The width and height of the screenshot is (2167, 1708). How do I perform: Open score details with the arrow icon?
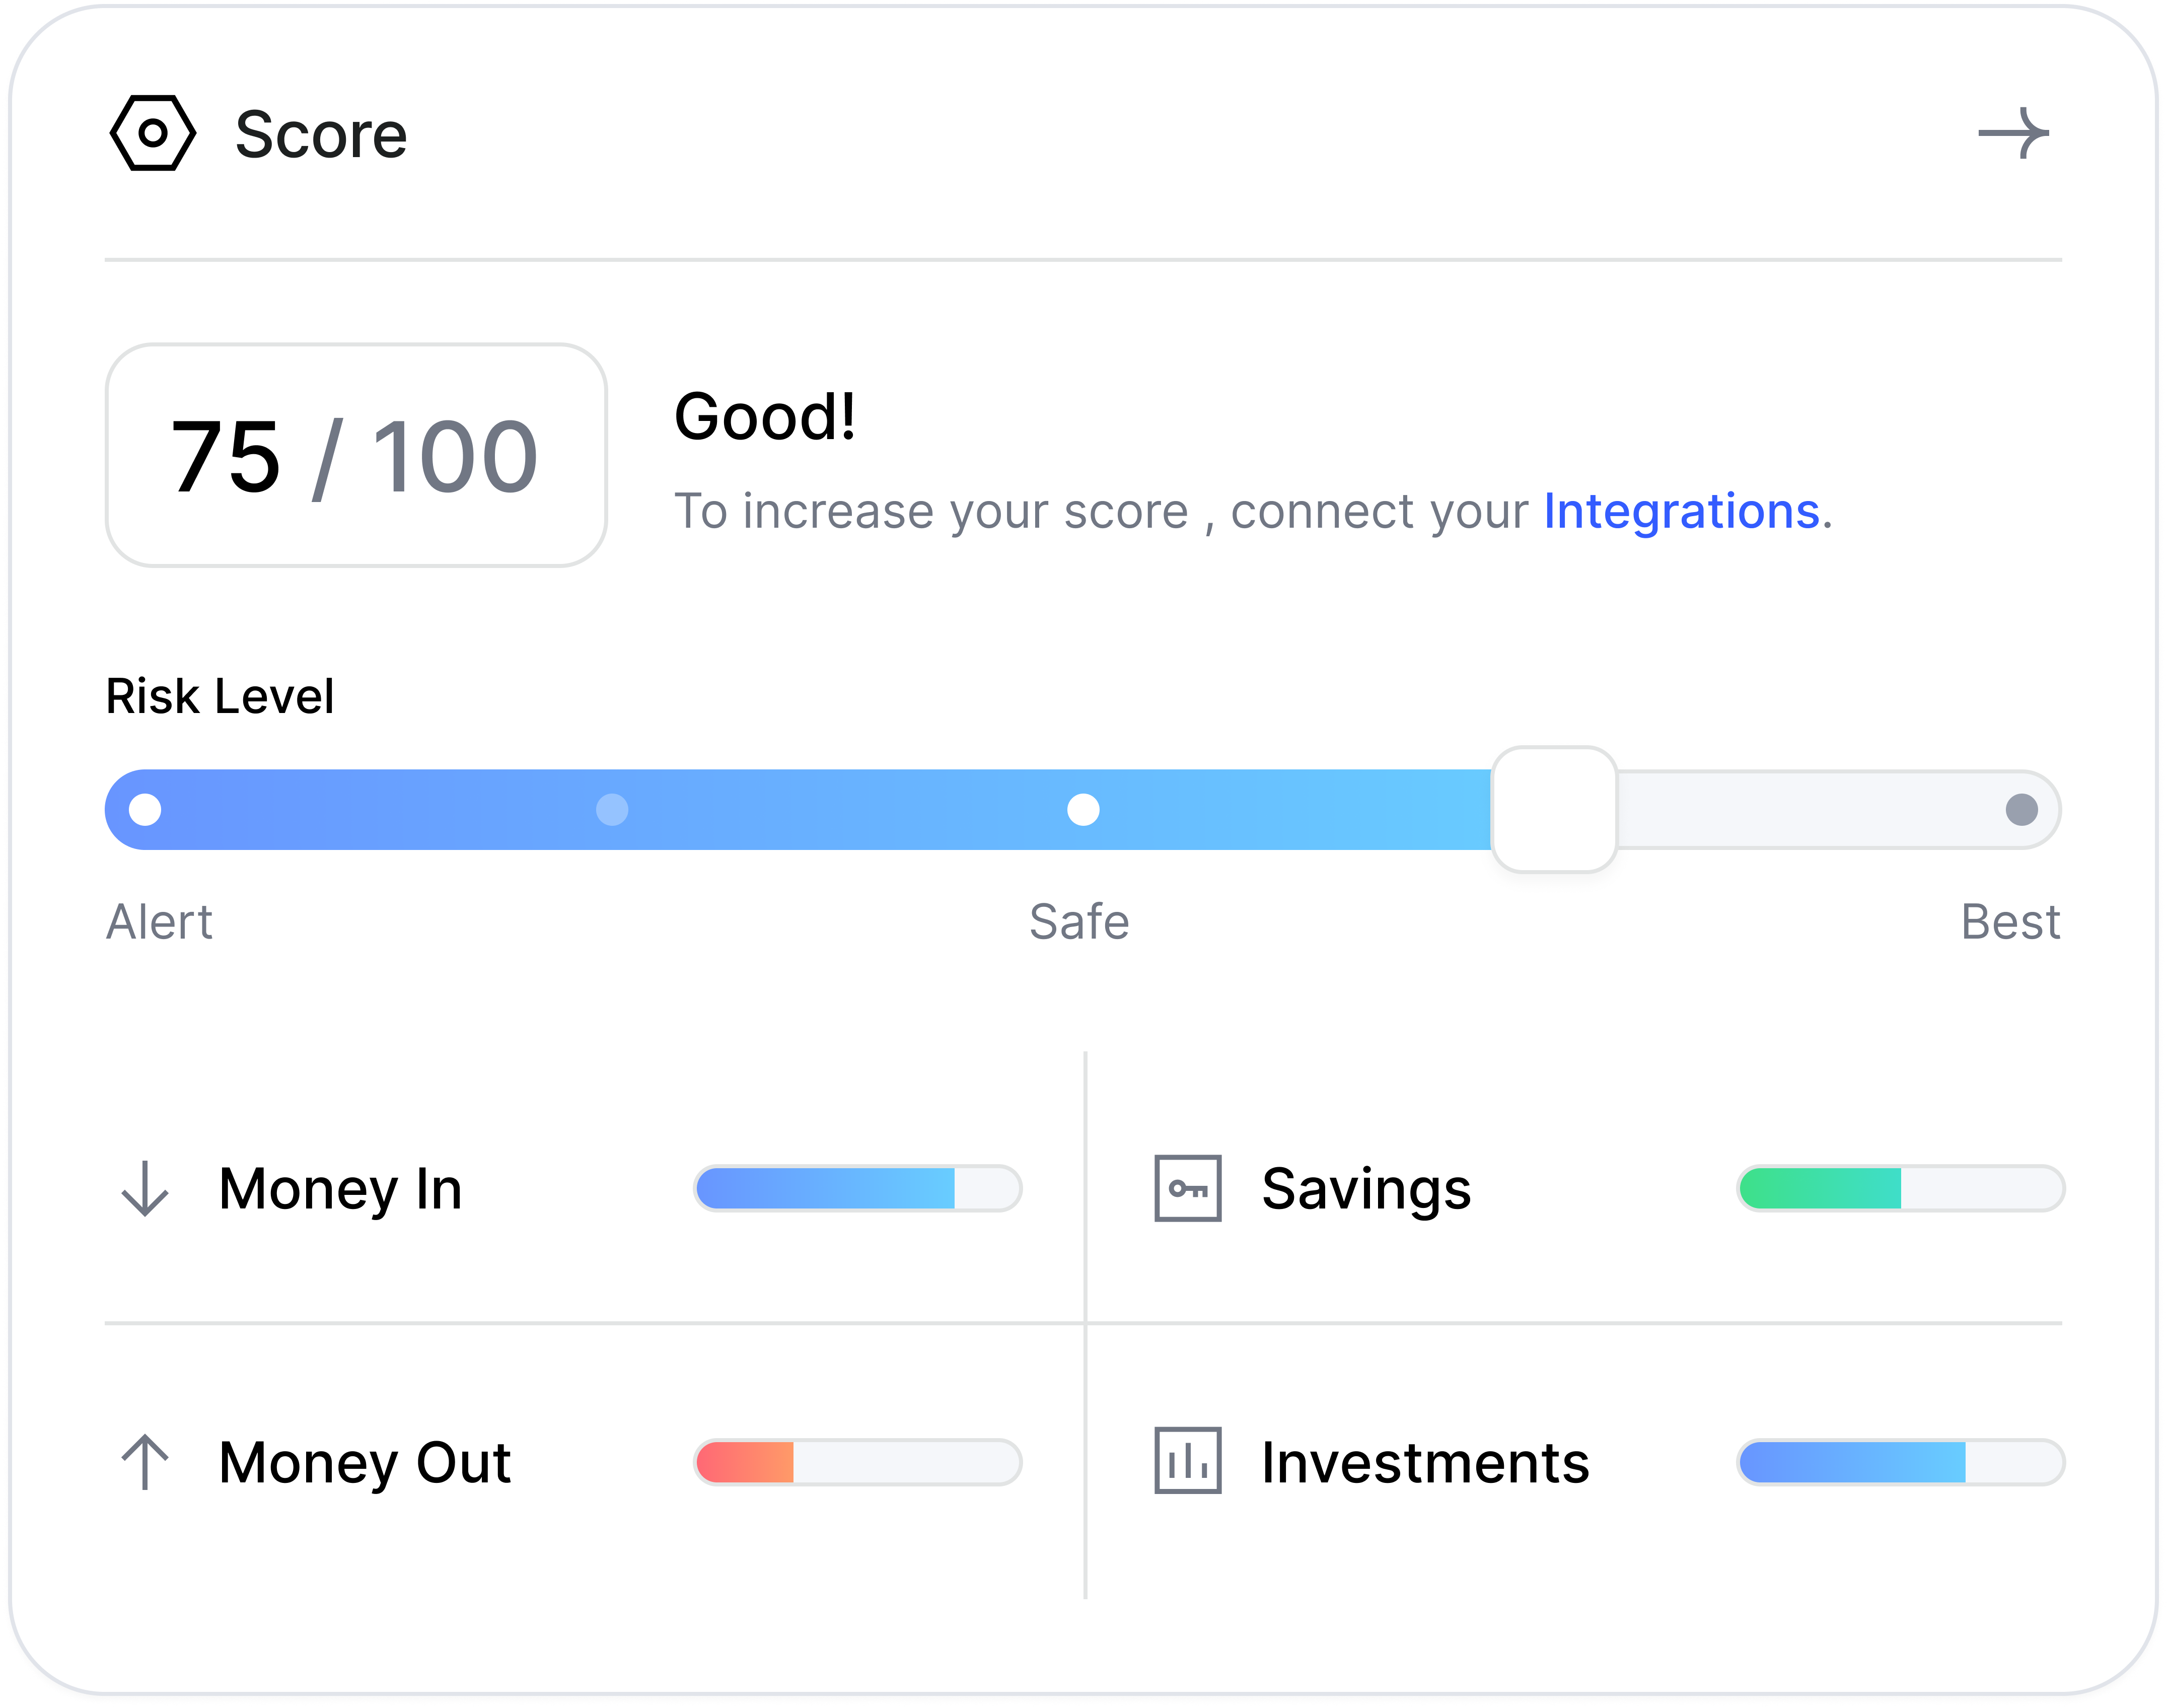[x=2013, y=133]
